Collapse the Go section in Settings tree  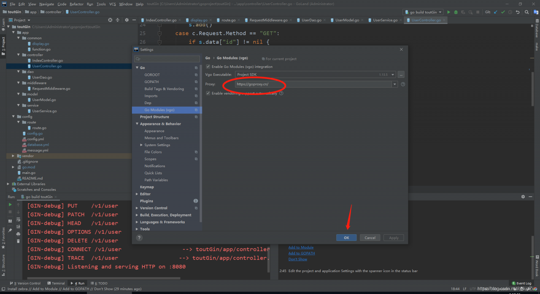click(x=137, y=68)
